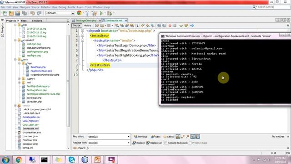This screenshot has height=164, width=291.
Task: Collapse the screenshot folder in Projects tree
Action: point(15,40)
